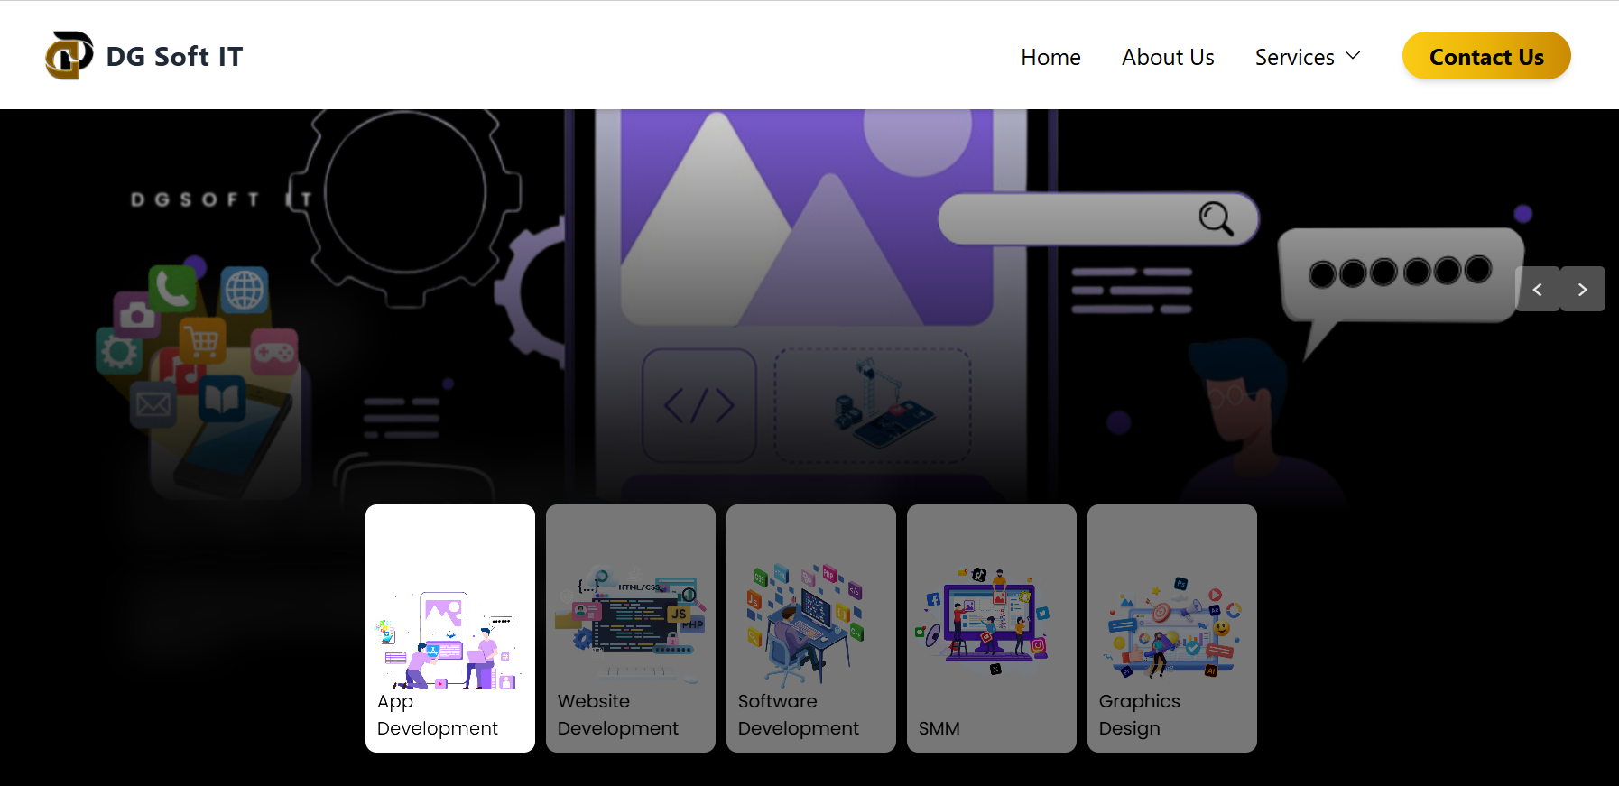This screenshot has height=786, width=1619.
Task: Expand the Services dropdown chevron
Action: coord(1353,56)
